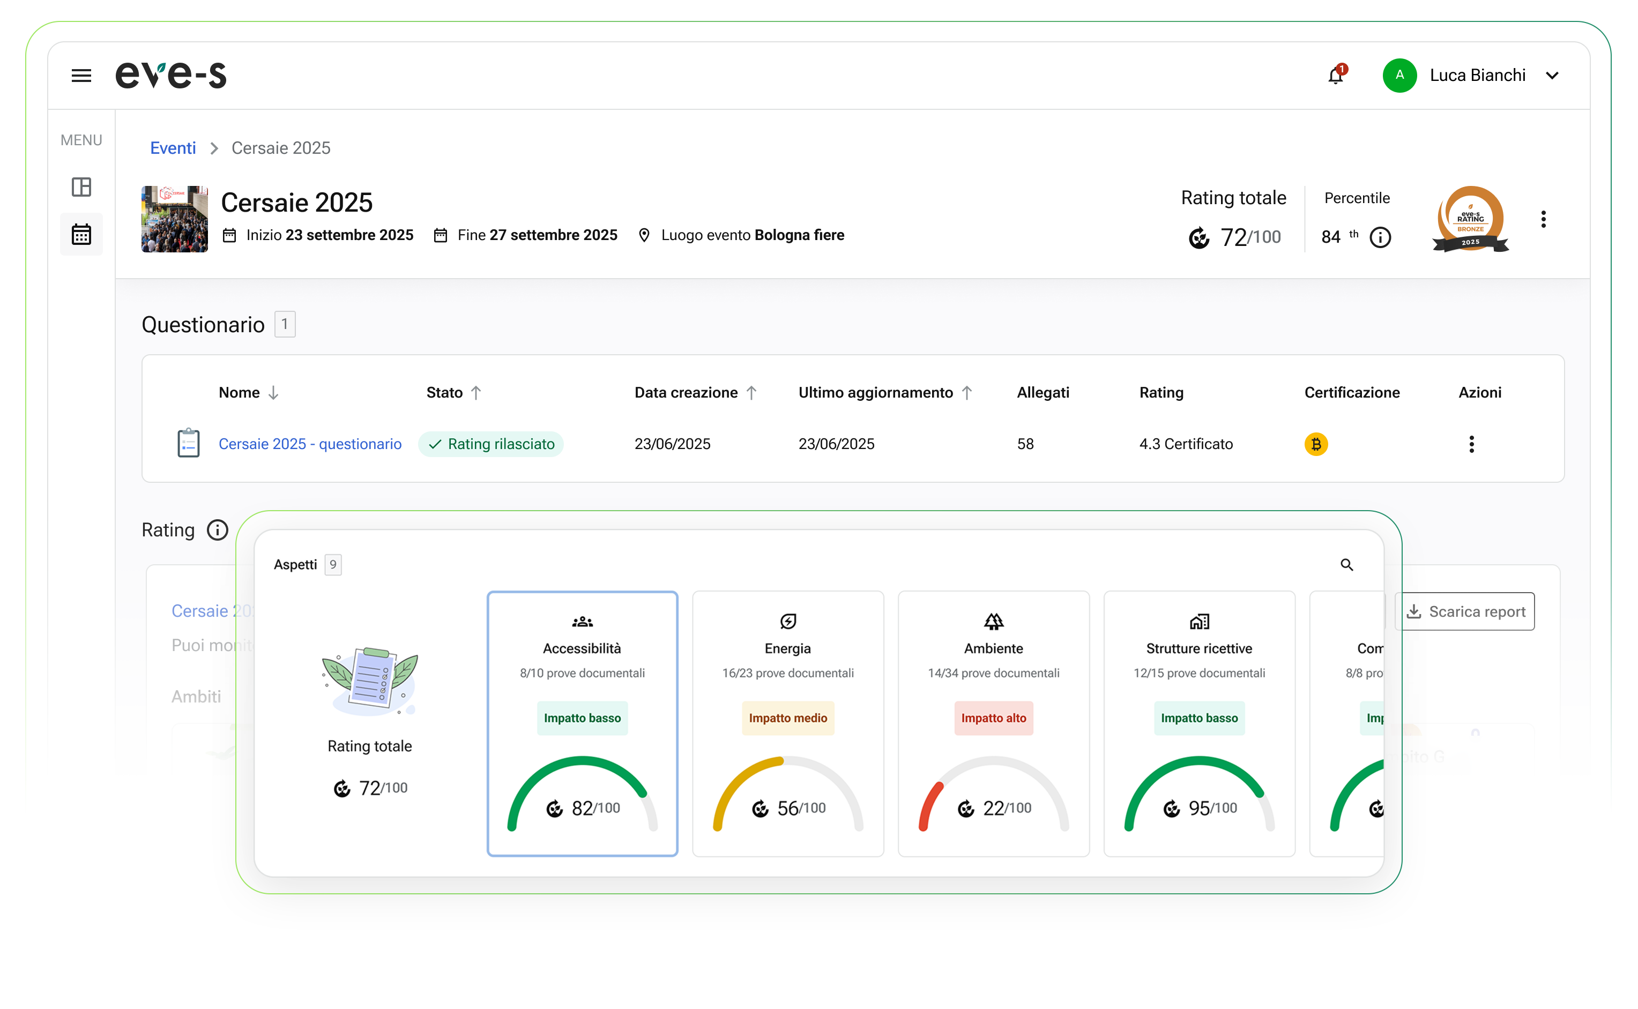Image resolution: width=1638 pixels, height=1009 pixels.
Task: Select the Accessibilità aspect card
Action: click(582, 723)
